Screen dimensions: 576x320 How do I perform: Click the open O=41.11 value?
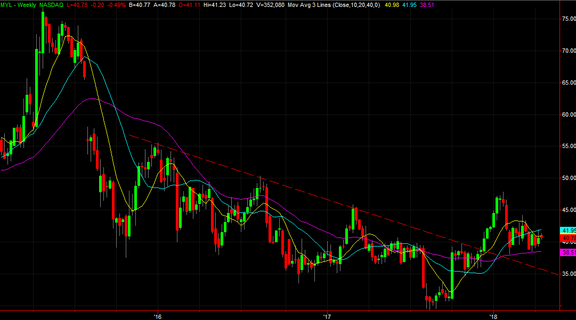[189, 5]
